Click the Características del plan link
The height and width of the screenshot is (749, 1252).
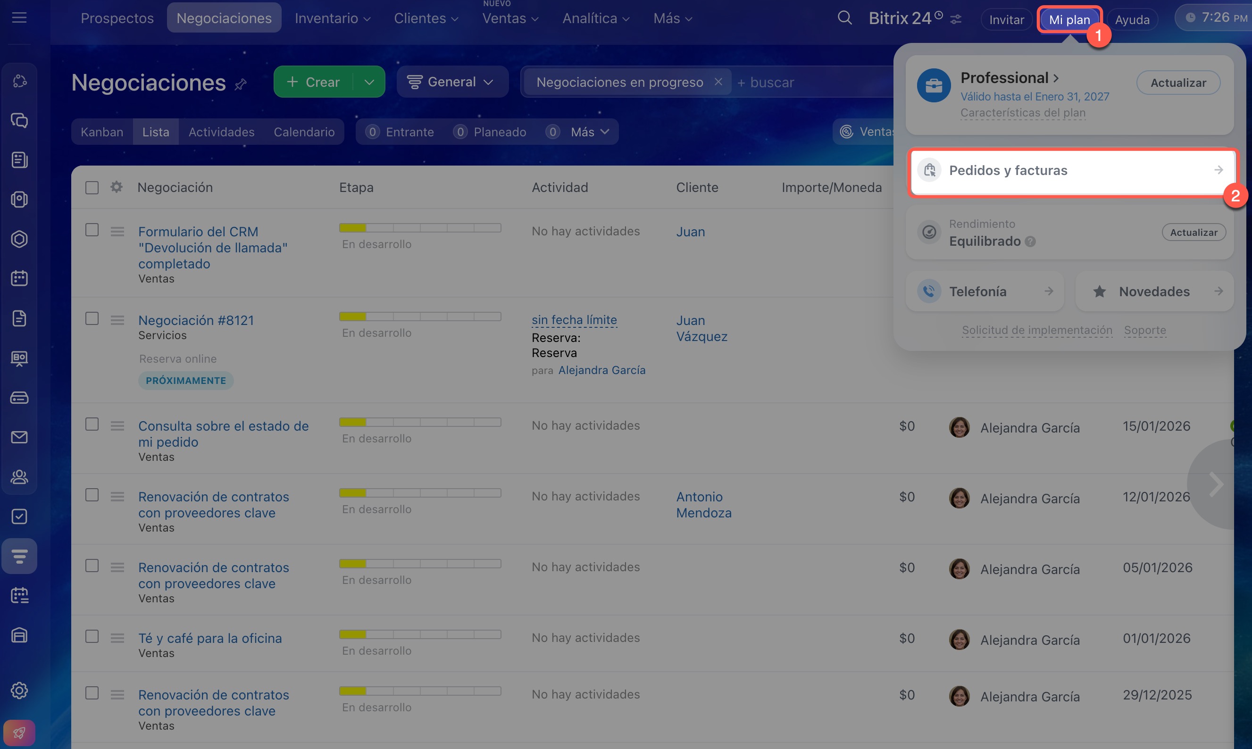pyautogui.click(x=1022, y=113)
